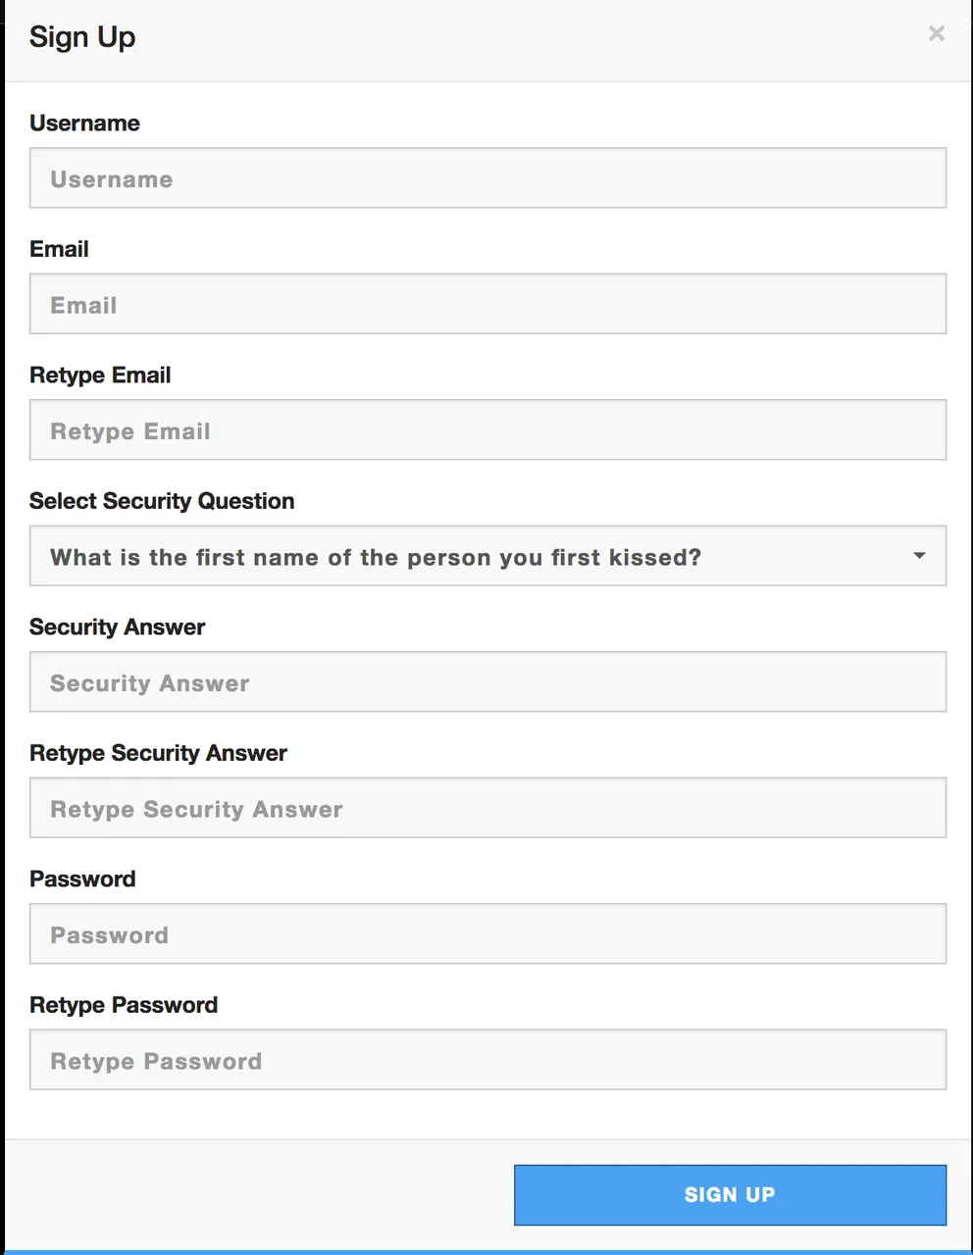Focus the Email text box
Screen dimensions: 973x1255
click(487, 304)
